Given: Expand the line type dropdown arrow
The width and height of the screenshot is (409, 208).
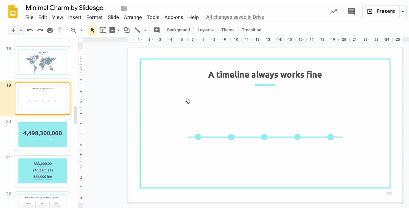Looking at the screenshot, I should [145, 30].
